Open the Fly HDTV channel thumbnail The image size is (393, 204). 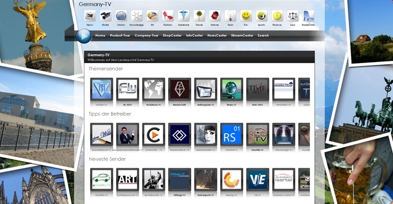pos(127,89)
